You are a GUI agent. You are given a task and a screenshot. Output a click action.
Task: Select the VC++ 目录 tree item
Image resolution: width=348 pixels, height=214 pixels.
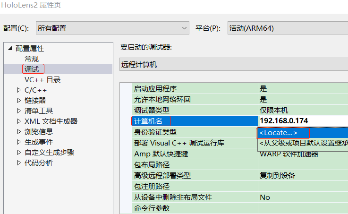point(42,79)
